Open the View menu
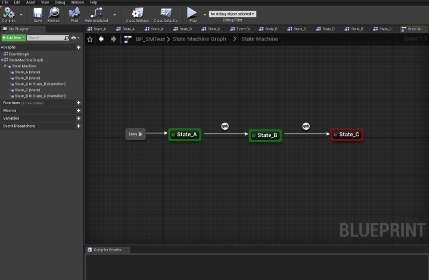 coord(45,2)
